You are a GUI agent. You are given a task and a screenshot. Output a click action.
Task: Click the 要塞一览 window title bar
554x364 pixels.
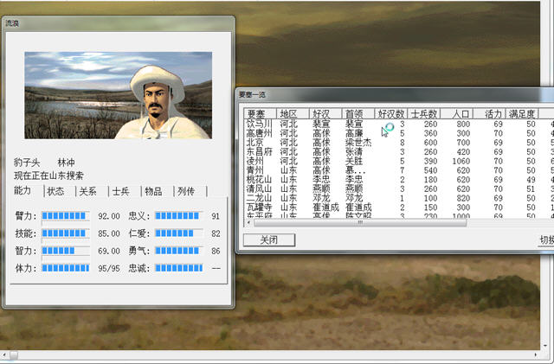pos(395,94)
